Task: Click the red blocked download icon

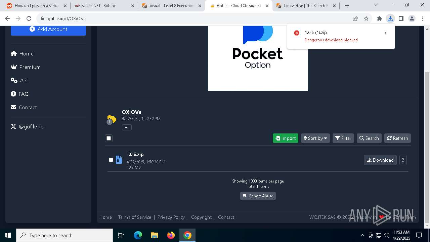Action: (297, 33)
